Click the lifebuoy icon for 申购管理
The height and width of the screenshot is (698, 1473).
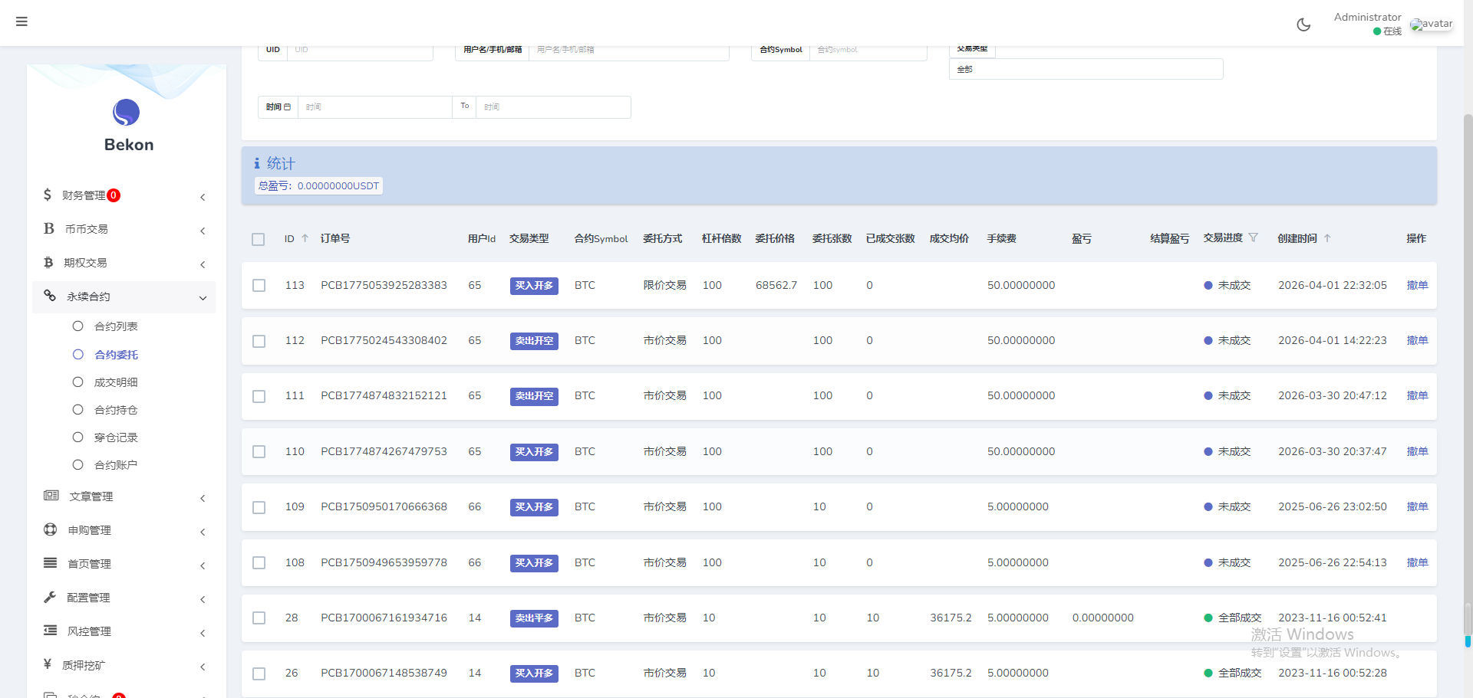[51, 529]
